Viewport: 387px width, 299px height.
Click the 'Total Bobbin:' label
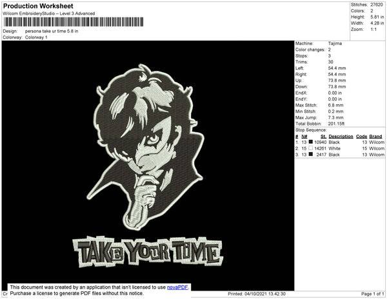tap(308, 124)
